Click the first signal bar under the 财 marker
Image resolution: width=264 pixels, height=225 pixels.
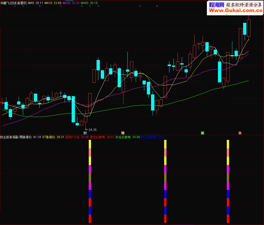(90, 182)
